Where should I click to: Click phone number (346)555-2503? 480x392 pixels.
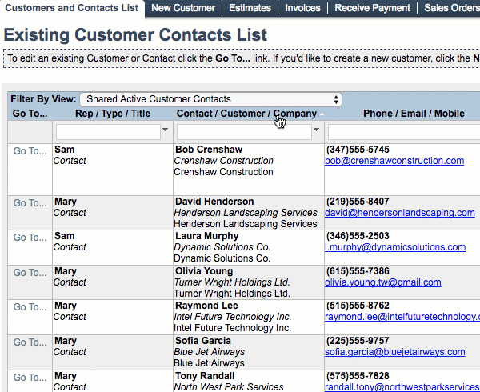pos(358,236)
